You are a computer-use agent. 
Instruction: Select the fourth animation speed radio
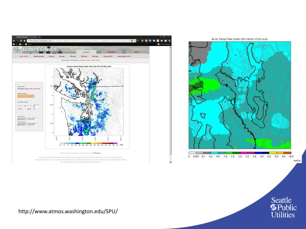click(x=28, y=106)
